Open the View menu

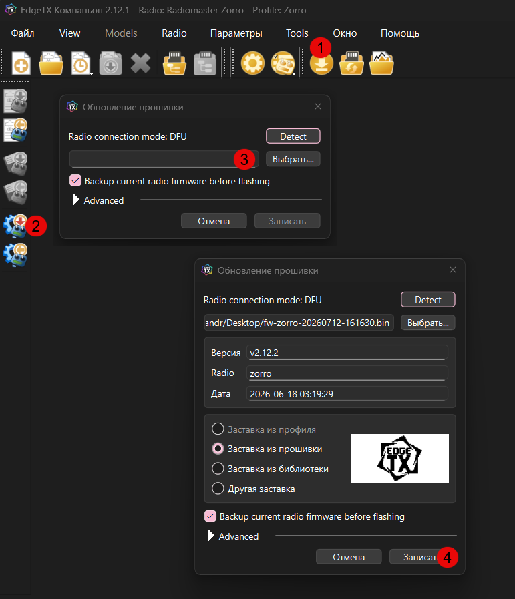click(69, 33)
